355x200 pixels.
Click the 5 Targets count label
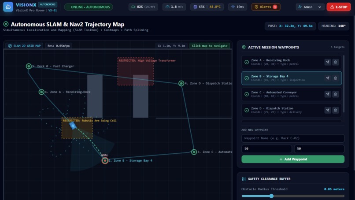tap(337, 47)
